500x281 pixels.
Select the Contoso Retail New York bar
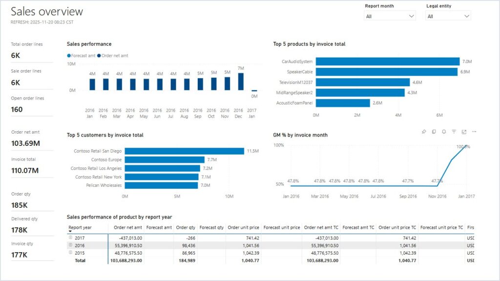pyautogui.click(x=162, y=177)
